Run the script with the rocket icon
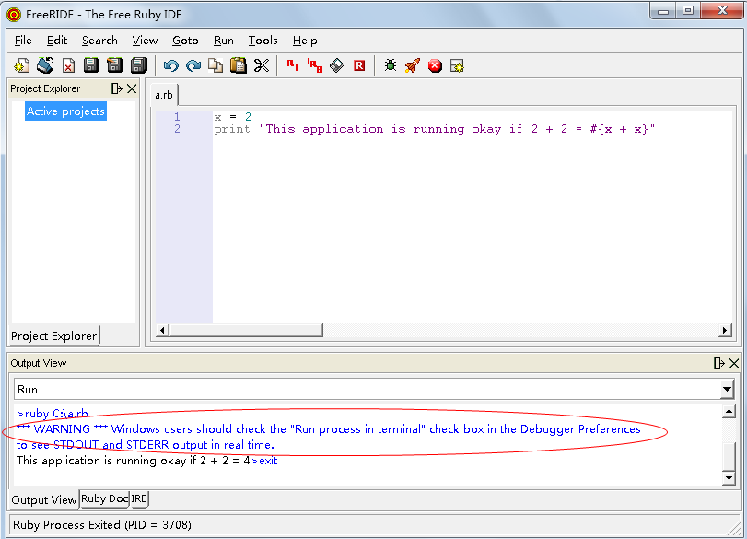 tap(413, 65)
